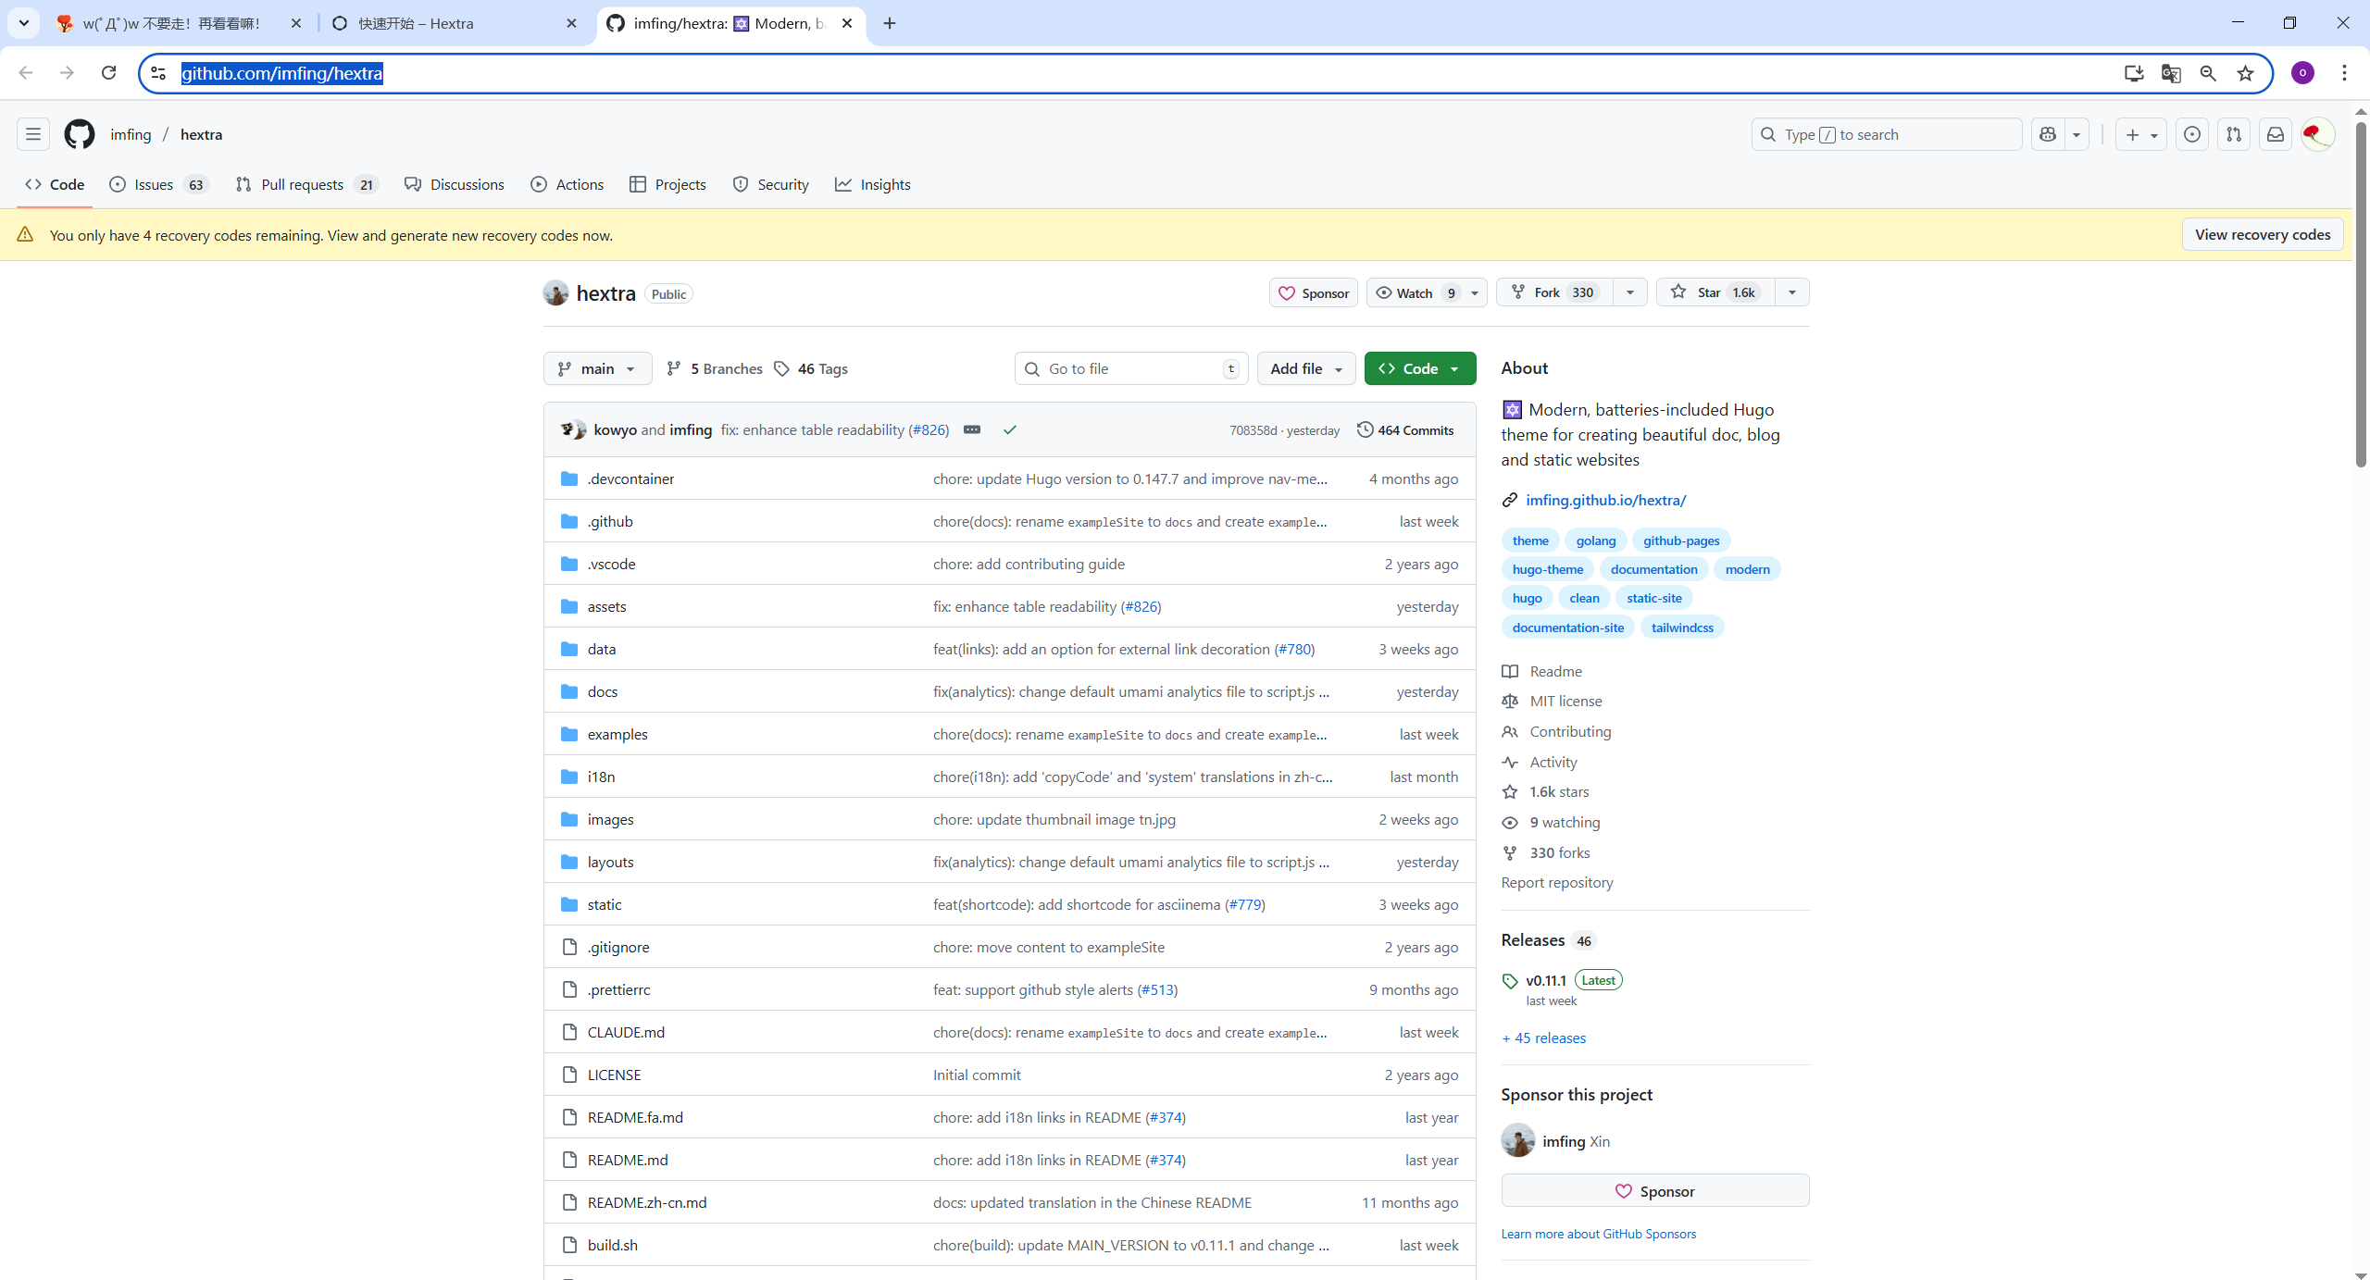Bookmark this page with star icon
Screen dimensions: 2370x1280
(2245, 73)
